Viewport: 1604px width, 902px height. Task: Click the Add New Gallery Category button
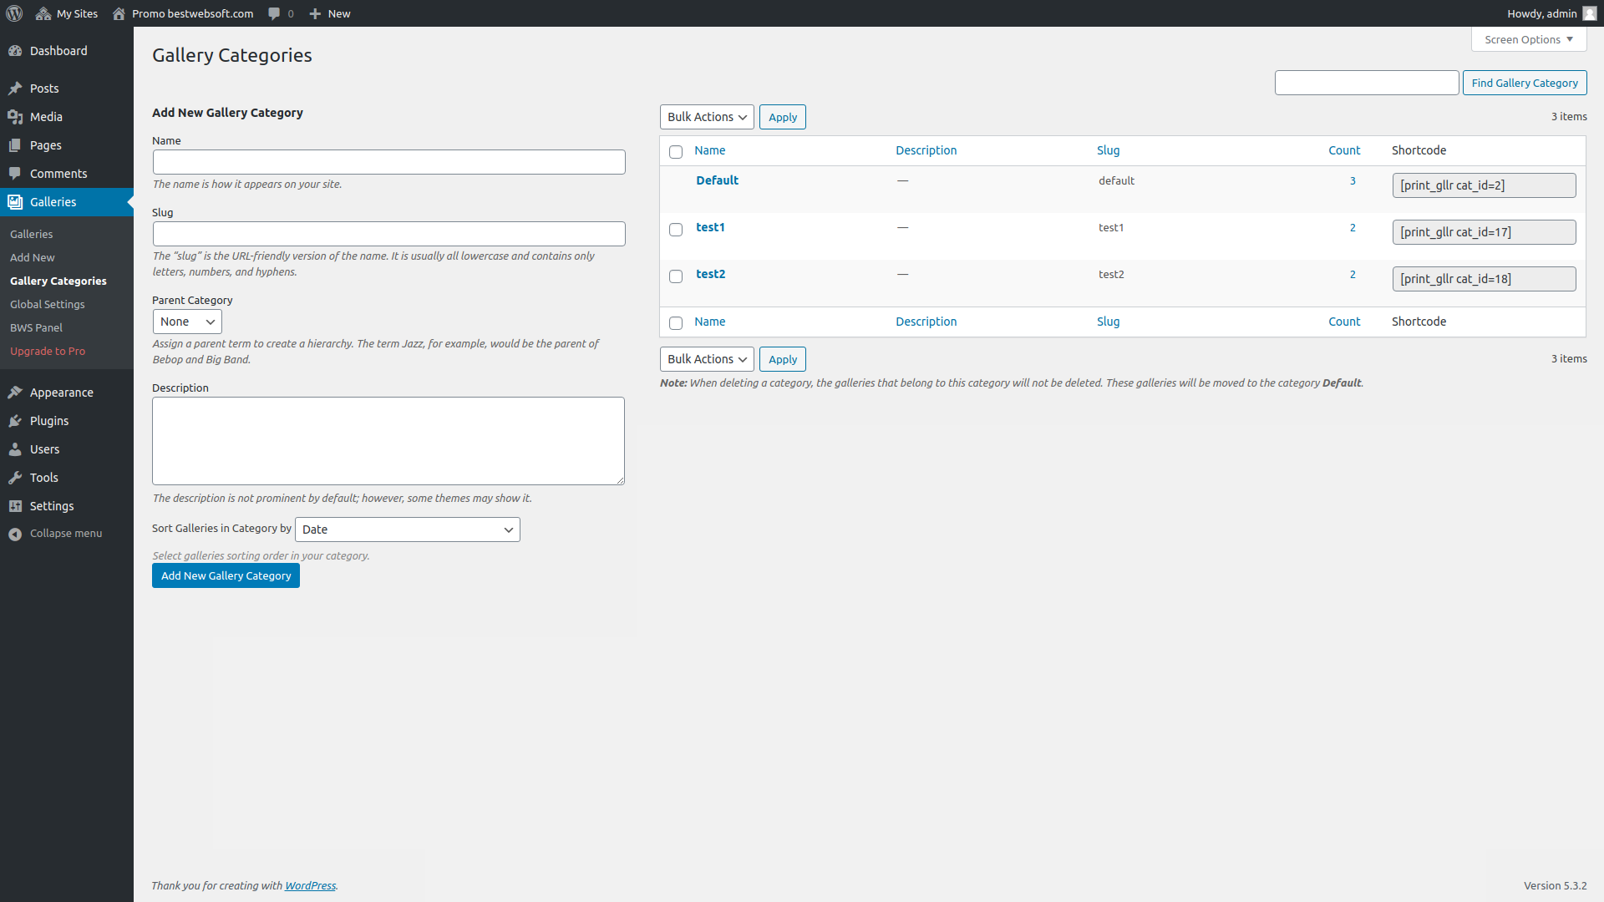click(x=226, y=575)
